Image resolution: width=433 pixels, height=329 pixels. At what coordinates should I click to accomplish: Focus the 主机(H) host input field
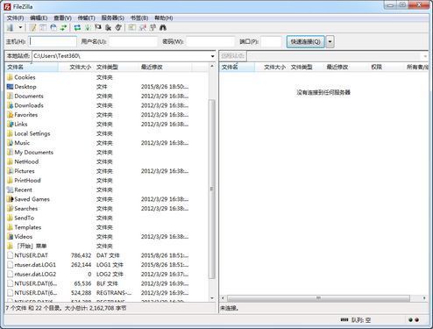[53, 41]
